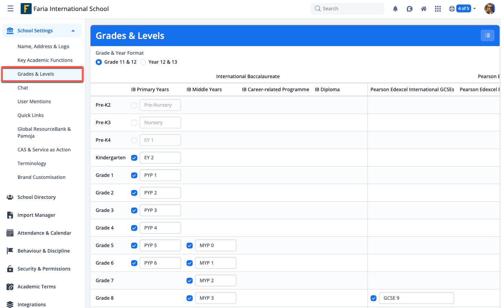The width and height of the screenshot is (501, 308).
Task: Uncheck the Grade 5 MYP 0 checkbox
Action: pyautogui.click(x=190, y=245)
